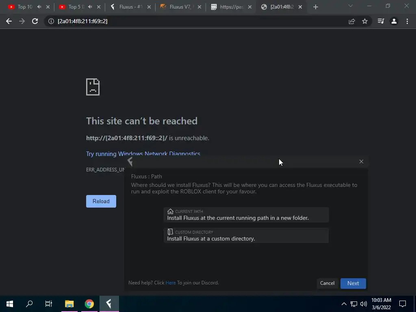Mute audio on 'Top 5' tab

click(90, 7)
